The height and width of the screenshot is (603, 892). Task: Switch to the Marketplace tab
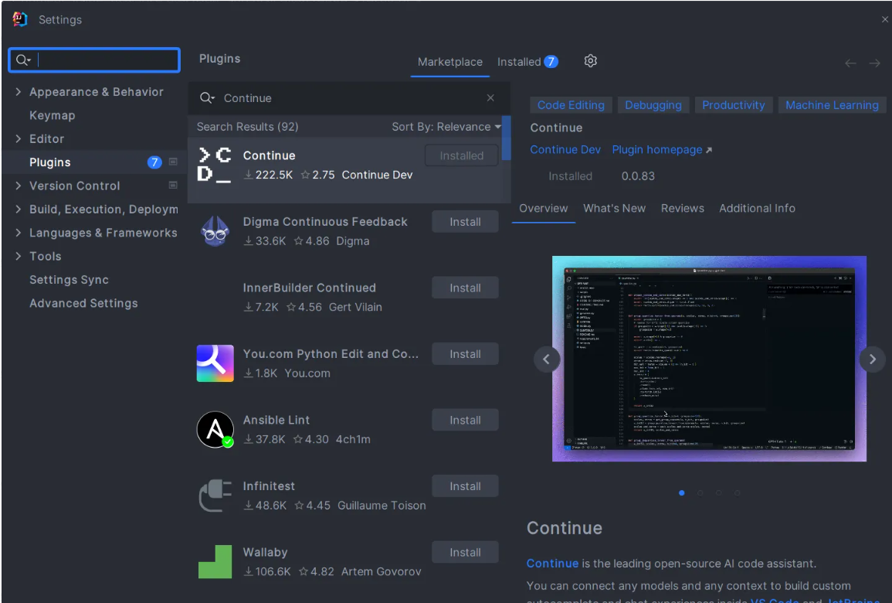point(450,62)
